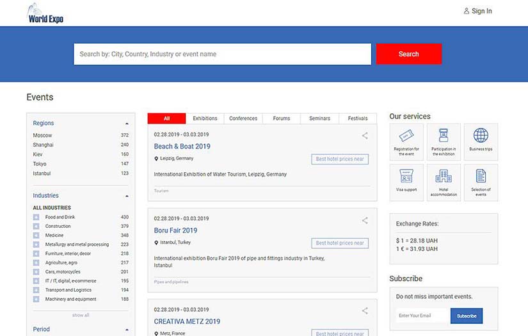
Task: Switch to the Festivals tab
Action: point(358,118)
